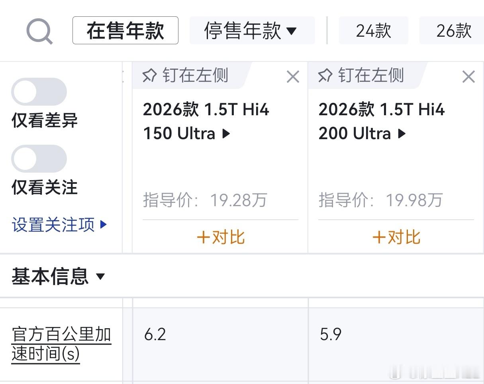Add the 19.98万 model to 对比
Image resolution: width=484 pixels, height=384 pixels.
click(396, 237)
